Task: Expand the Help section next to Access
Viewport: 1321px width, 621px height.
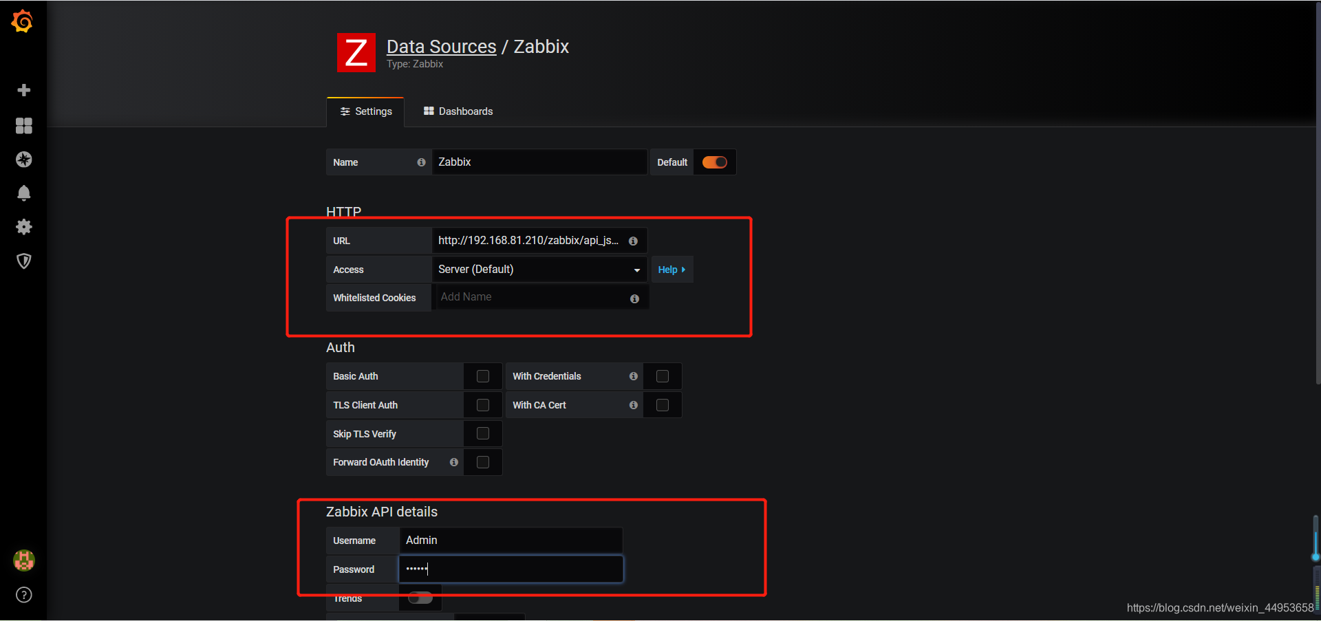Action: pyautogui.click(x=672, y=270)
